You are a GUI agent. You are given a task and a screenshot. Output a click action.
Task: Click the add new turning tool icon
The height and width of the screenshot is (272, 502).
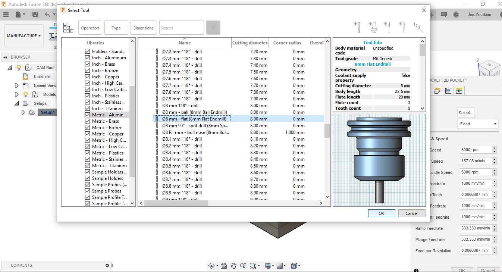[x=388, y=27]
